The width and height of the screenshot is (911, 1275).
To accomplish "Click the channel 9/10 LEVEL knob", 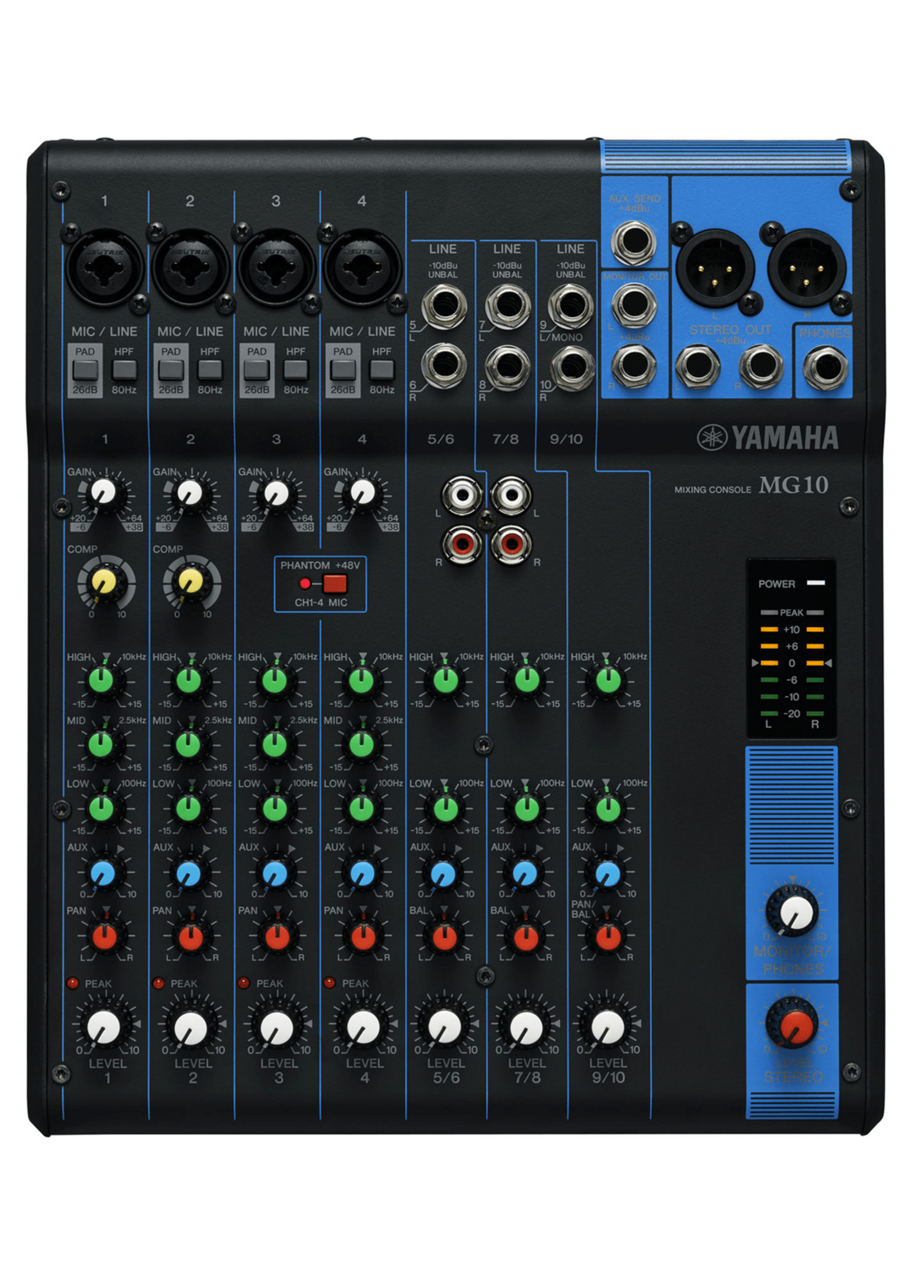I will (x=608, y=1025).
